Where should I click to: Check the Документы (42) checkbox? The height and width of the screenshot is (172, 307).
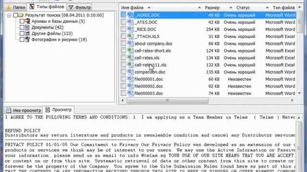click(22, 28)
